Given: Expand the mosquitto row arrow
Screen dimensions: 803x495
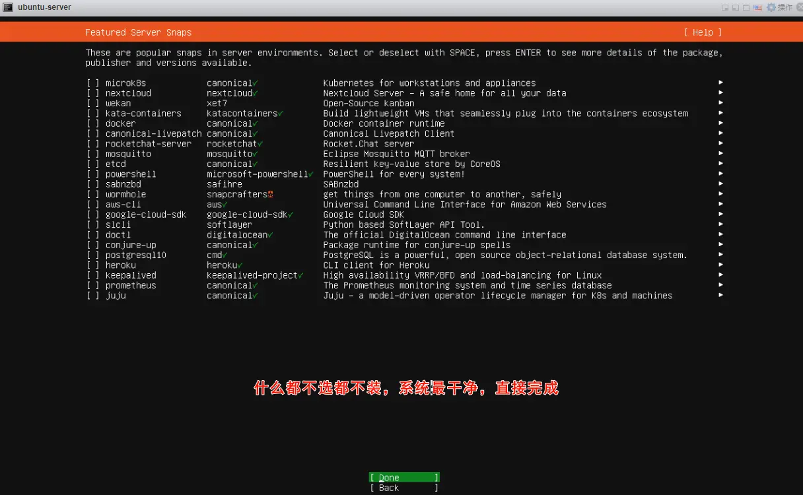Looking at the screenshot, I should click(720, 154).
